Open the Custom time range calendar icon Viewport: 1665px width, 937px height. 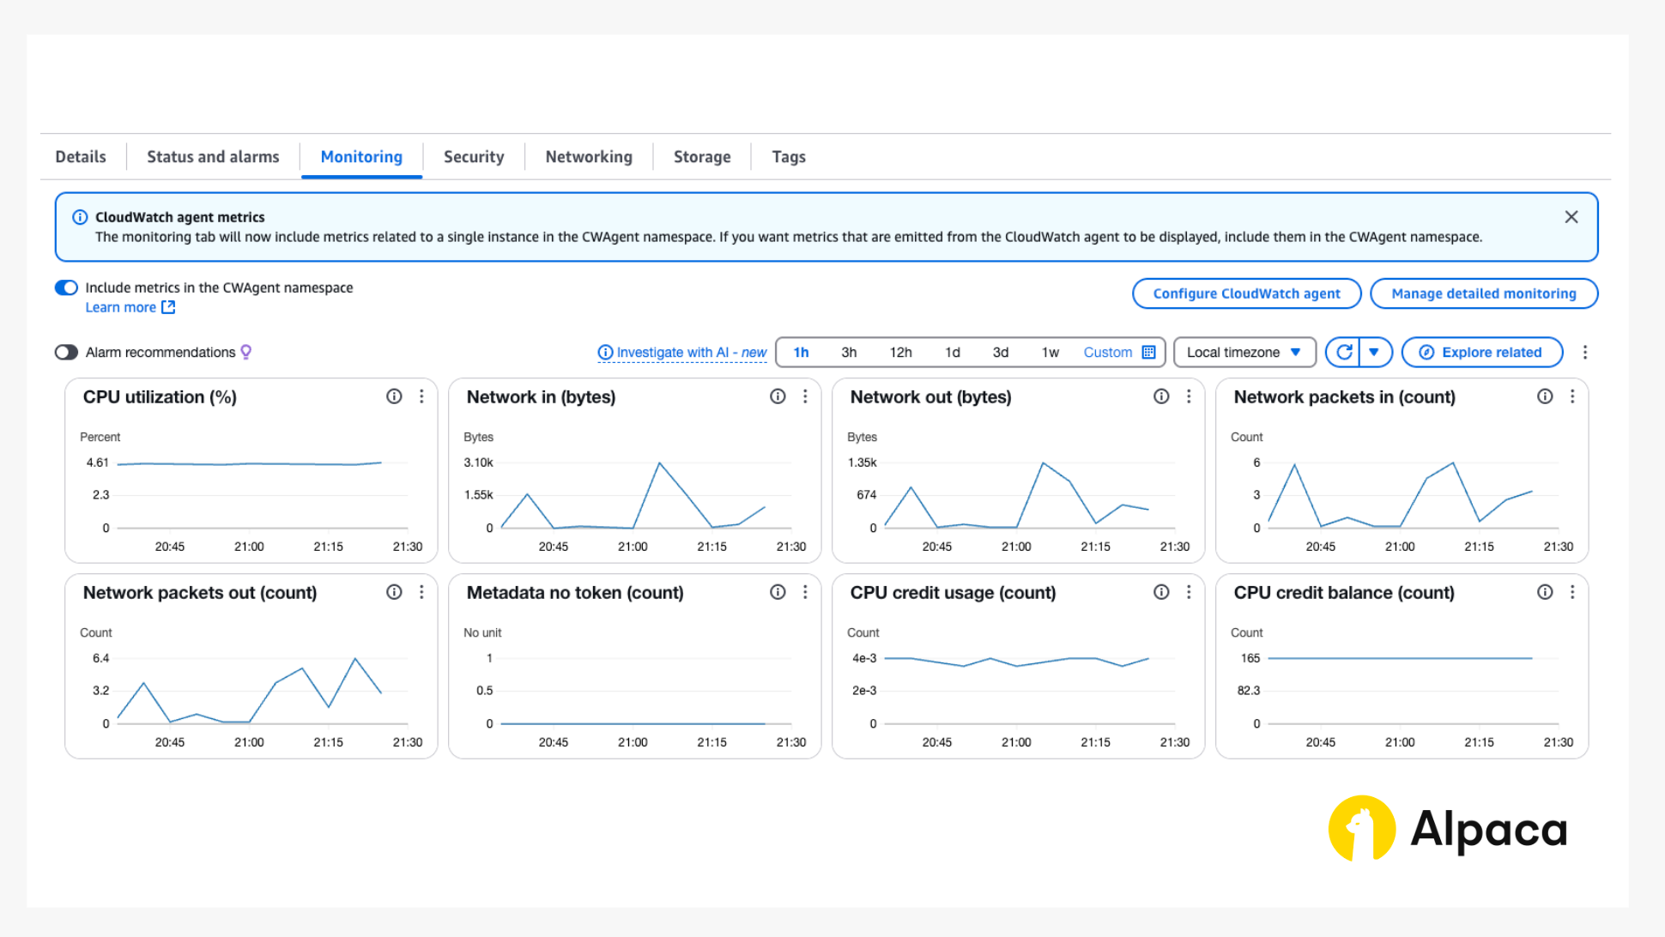coord(1148,352)
